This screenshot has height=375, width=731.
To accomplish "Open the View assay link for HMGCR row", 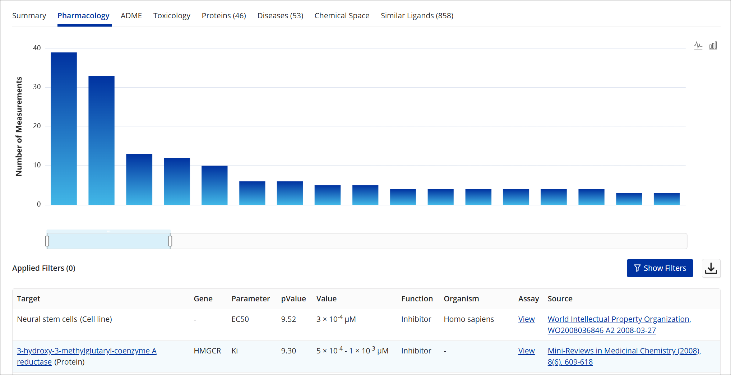I will point(526,351).
